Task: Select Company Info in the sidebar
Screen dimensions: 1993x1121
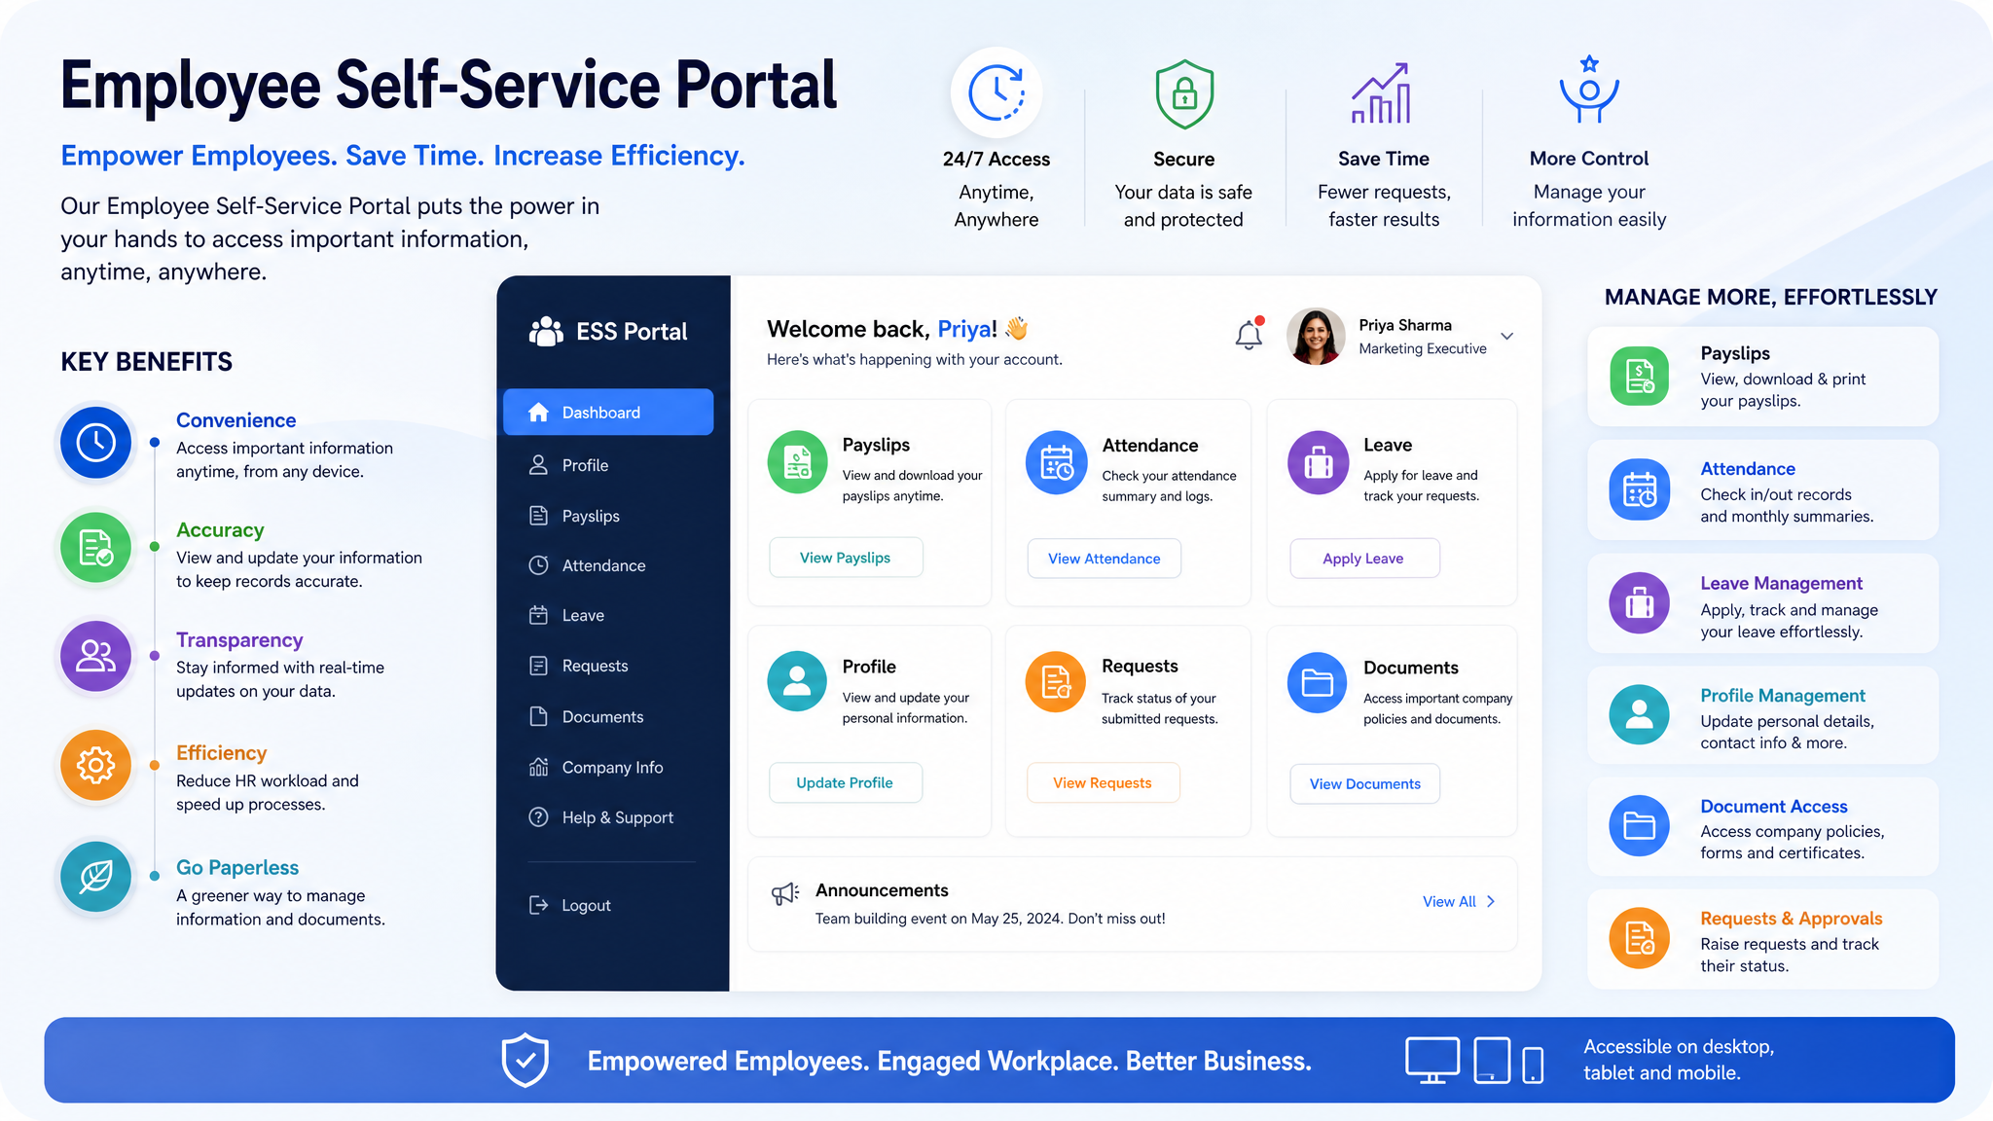Action: pyautogui.click(x=608, y=767)
